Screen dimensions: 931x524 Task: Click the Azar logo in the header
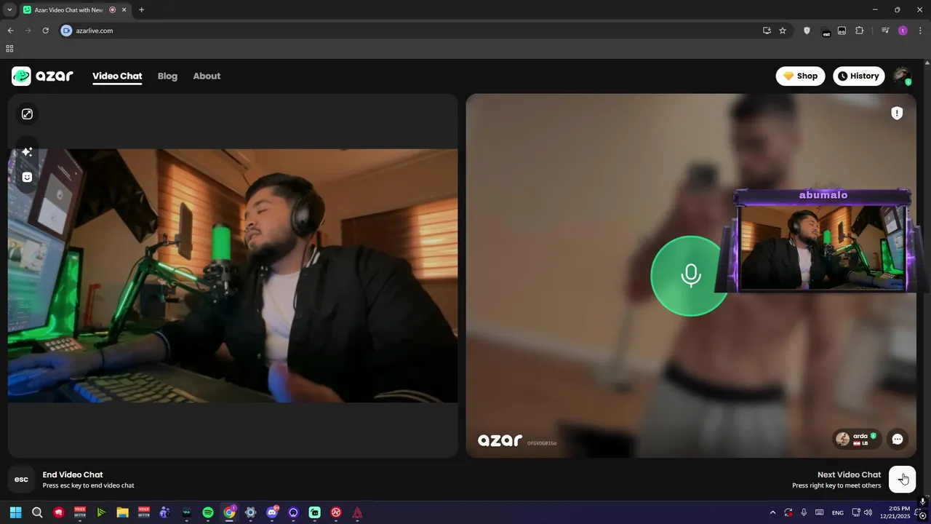point(42,76)
